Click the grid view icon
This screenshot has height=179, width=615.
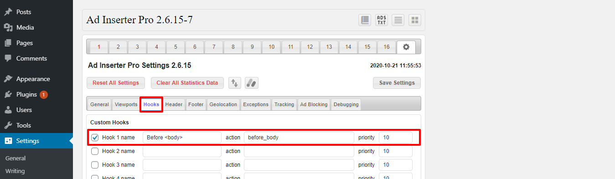coord(415,20)
